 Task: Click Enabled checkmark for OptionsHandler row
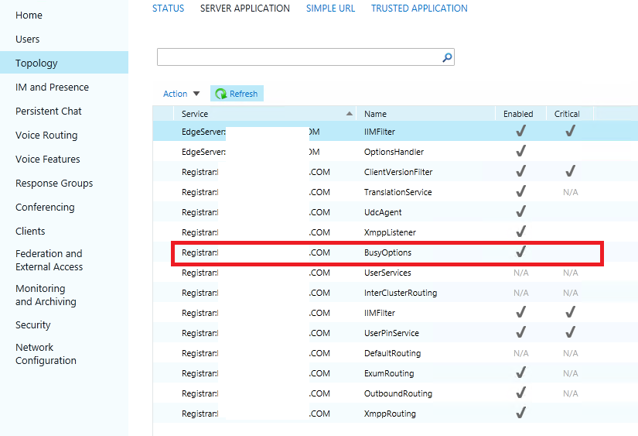point(520,151)
